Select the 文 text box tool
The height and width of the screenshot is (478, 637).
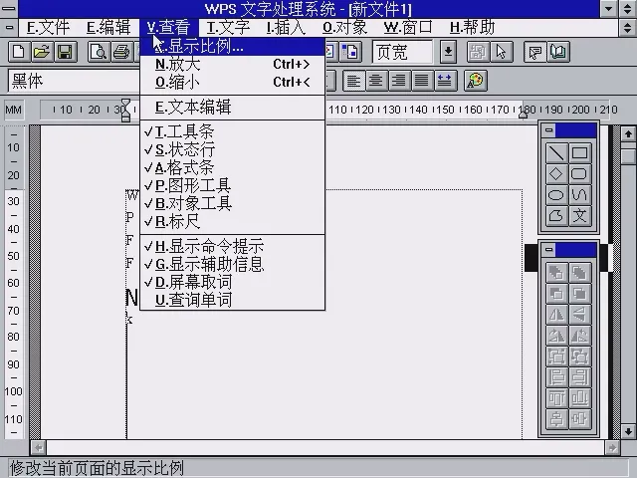579,216
